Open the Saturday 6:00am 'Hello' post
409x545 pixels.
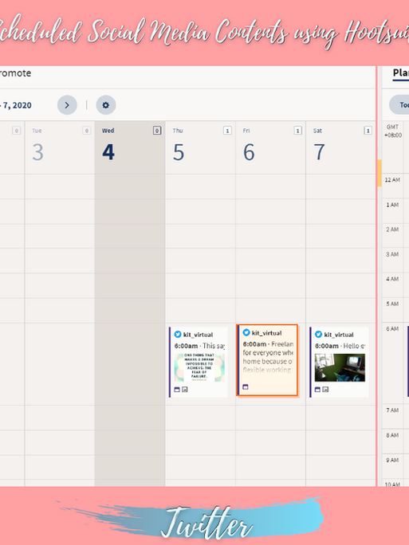coord(339,363)
